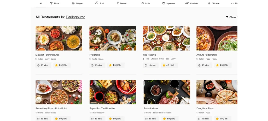Open the Darlinghurst location link
The image size is (268, 121).
[x=75, y=17]
